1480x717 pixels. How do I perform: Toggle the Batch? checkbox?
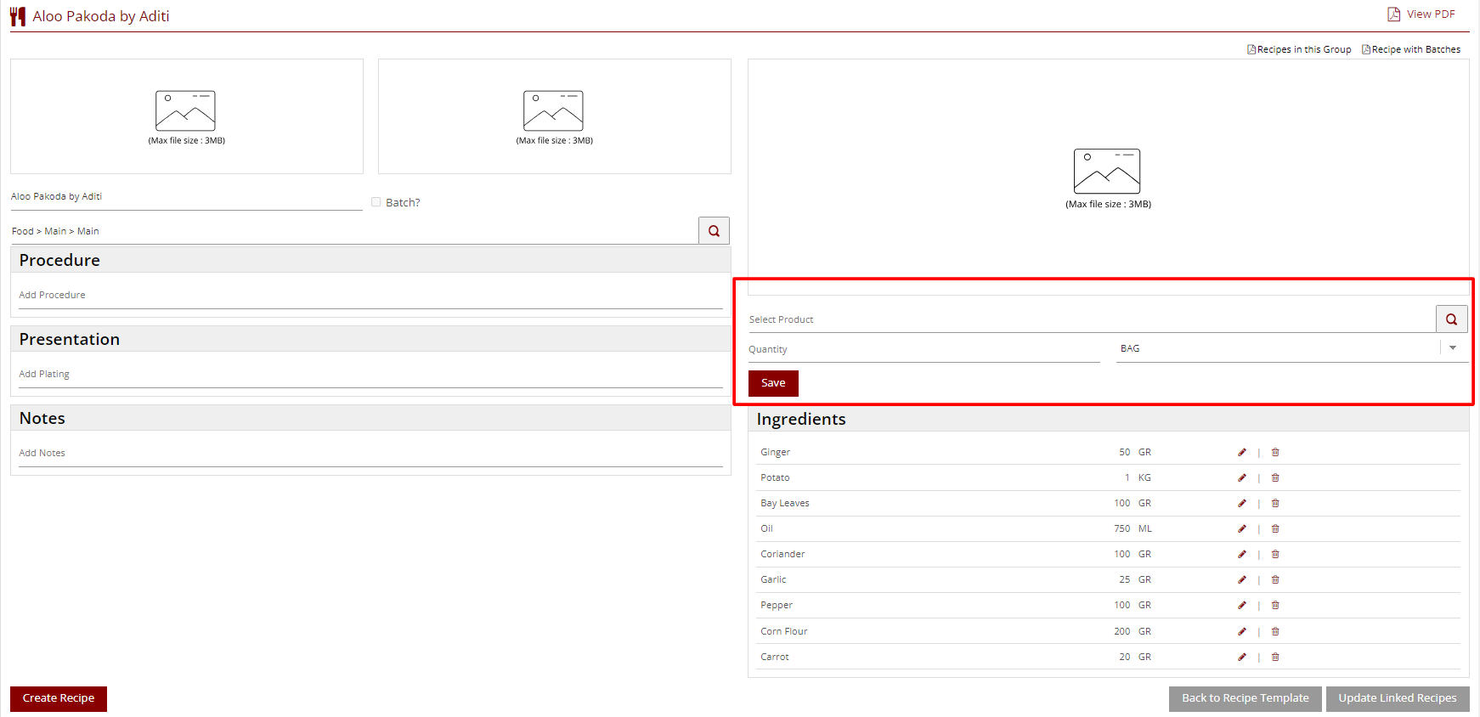pos(376,202)
